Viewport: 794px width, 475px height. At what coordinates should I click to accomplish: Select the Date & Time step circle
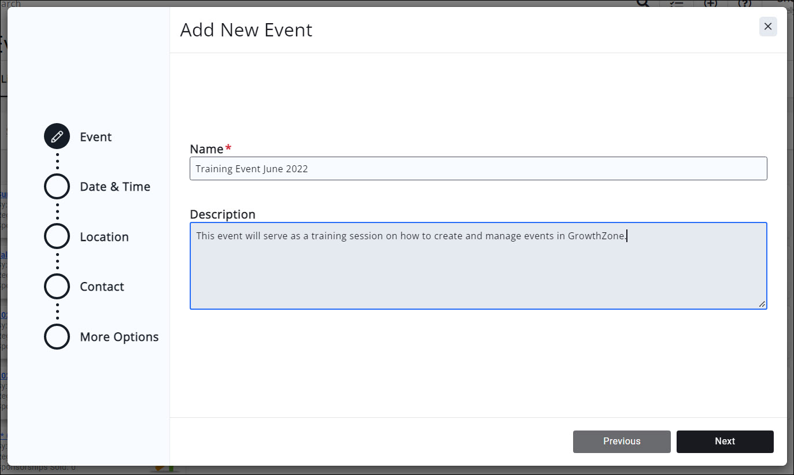[57, 187]
